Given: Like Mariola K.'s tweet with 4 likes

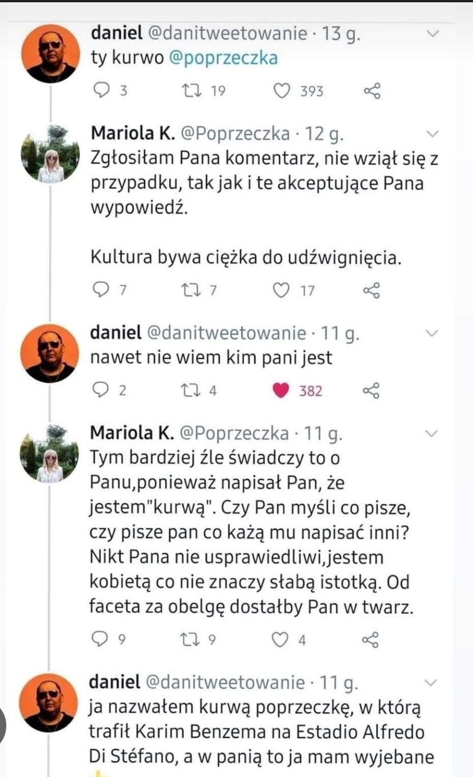Looking at the screenshot, I should (x=280, y=640).
